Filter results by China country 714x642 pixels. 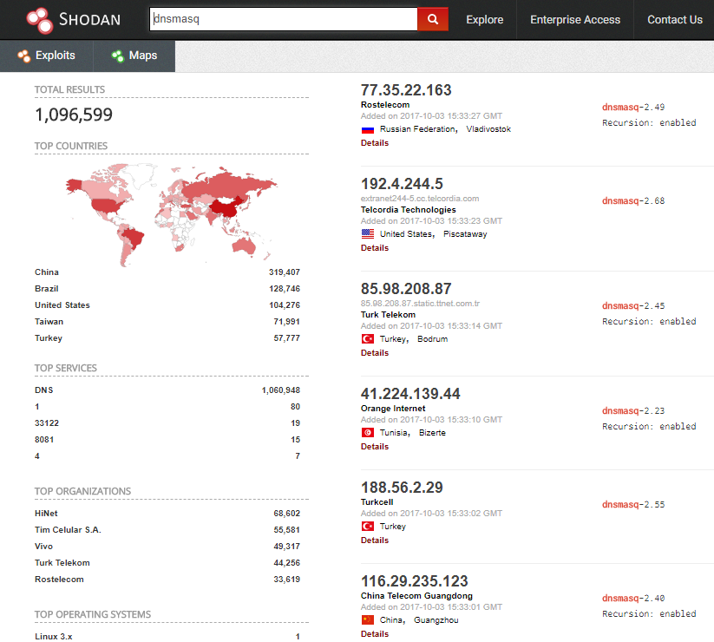point(47,272)
